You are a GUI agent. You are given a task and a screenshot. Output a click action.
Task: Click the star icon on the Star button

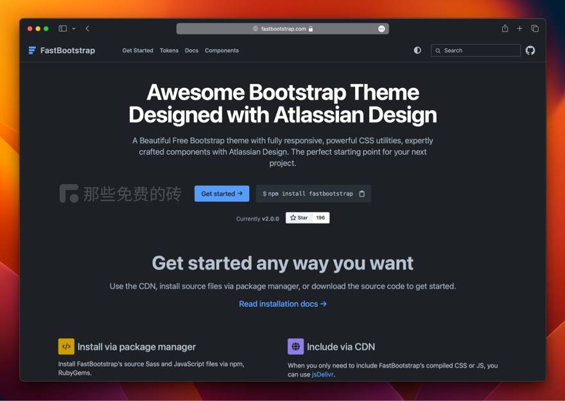293,218
